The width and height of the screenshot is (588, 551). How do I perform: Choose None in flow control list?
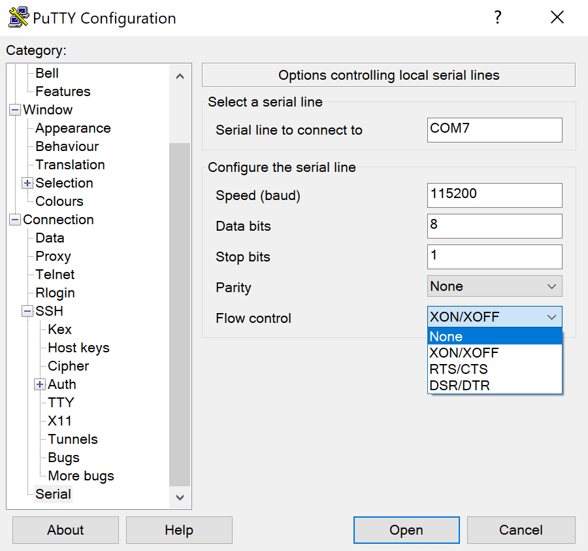tap(495, 337)
